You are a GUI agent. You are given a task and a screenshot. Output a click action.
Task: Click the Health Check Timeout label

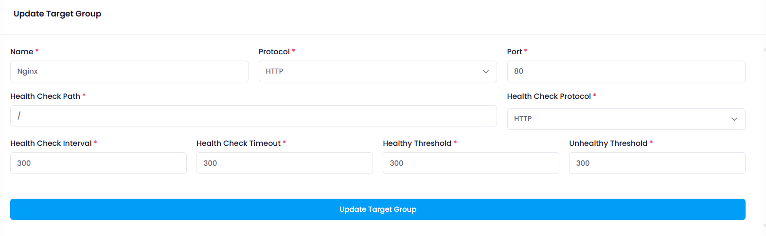coord(238,143)
